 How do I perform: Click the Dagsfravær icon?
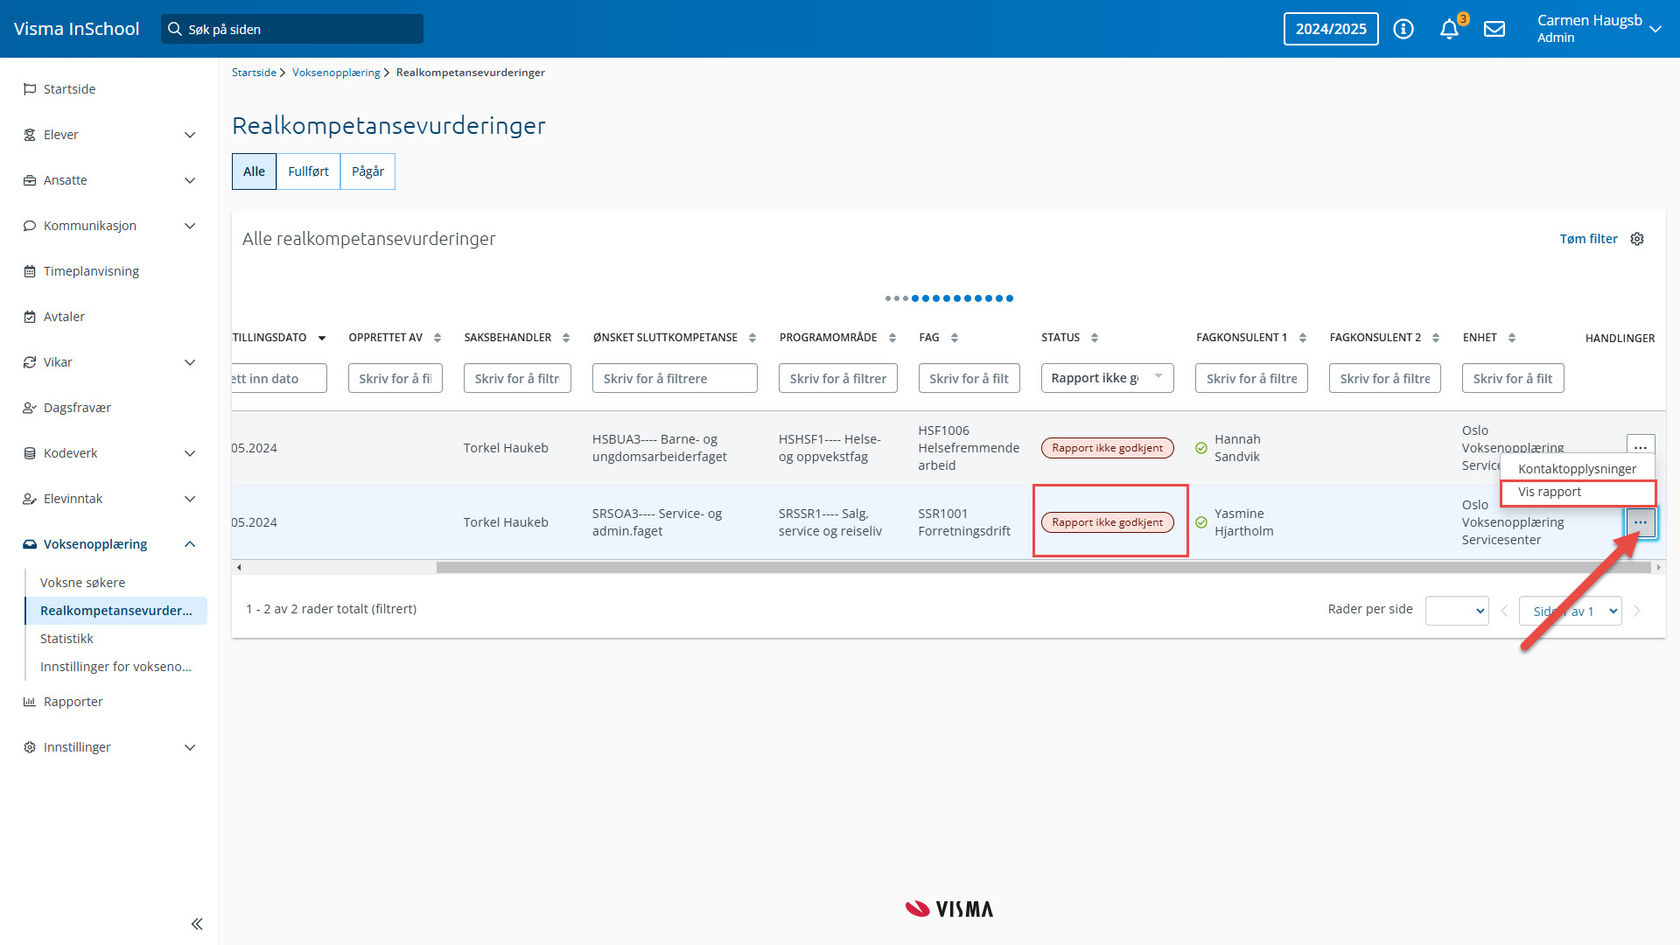[30, 408]
